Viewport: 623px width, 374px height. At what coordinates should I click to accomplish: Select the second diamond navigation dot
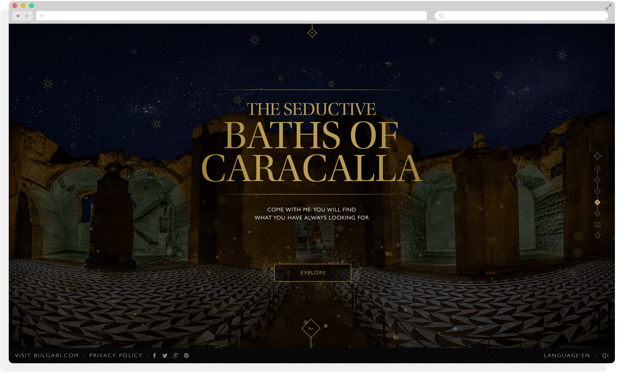(597, 180)
